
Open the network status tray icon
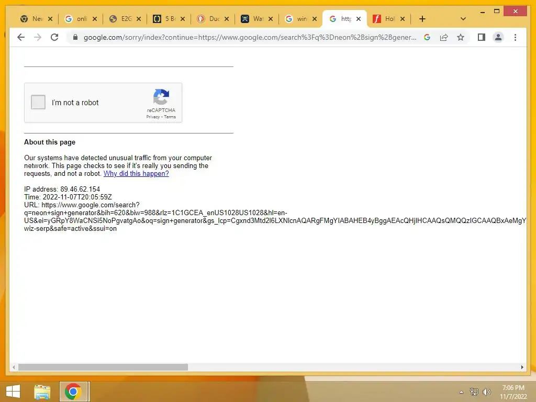[x=474, y=392]
